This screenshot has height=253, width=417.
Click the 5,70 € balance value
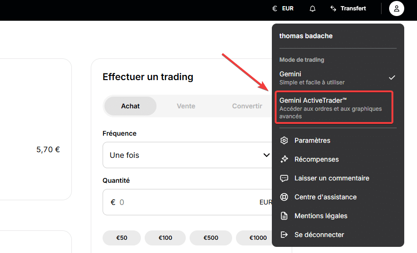[48, 150]
